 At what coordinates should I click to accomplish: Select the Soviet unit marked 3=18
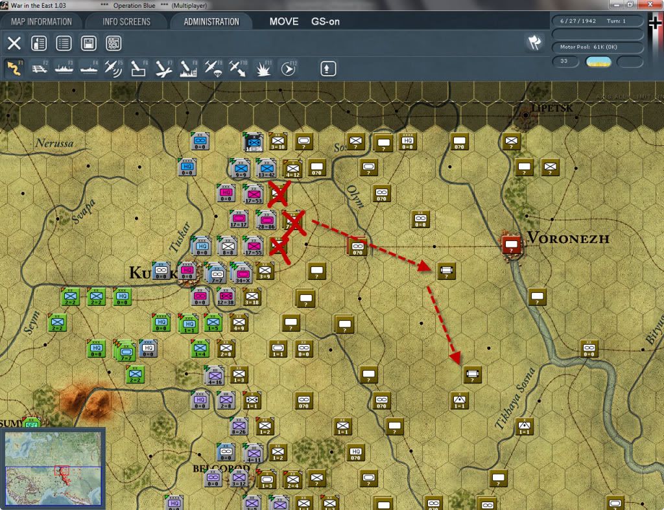252,296
